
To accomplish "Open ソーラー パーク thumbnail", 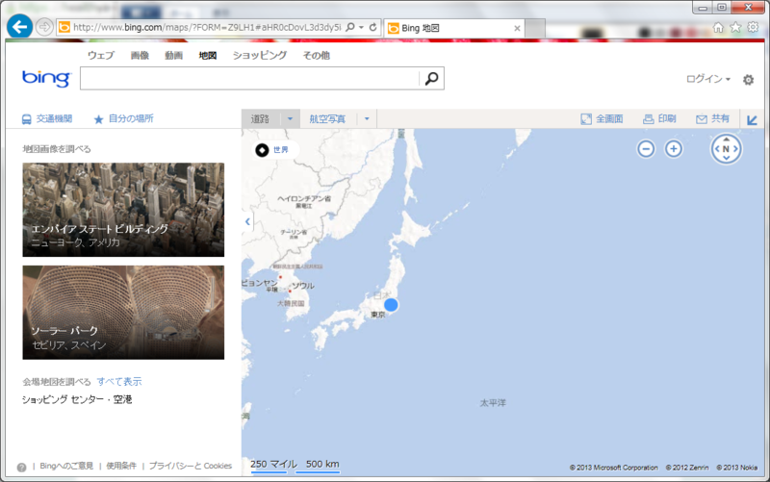I will click(x=123, y=312).
